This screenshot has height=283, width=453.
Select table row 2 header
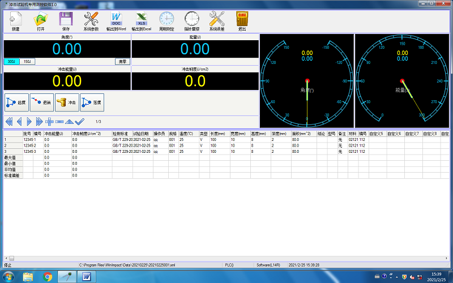point(13,145)
